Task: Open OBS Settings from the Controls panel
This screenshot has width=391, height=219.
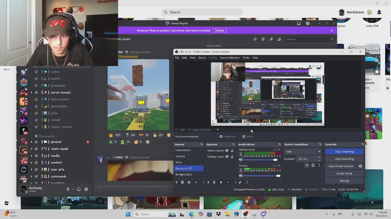Action: [x=344, y=181]
